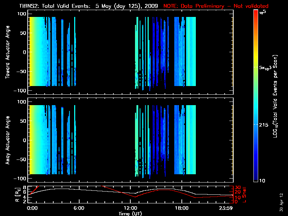Select the red "NOTE: Data Preliminary" warning text
This screenshot has height=216, width=288.
point(216,6)
